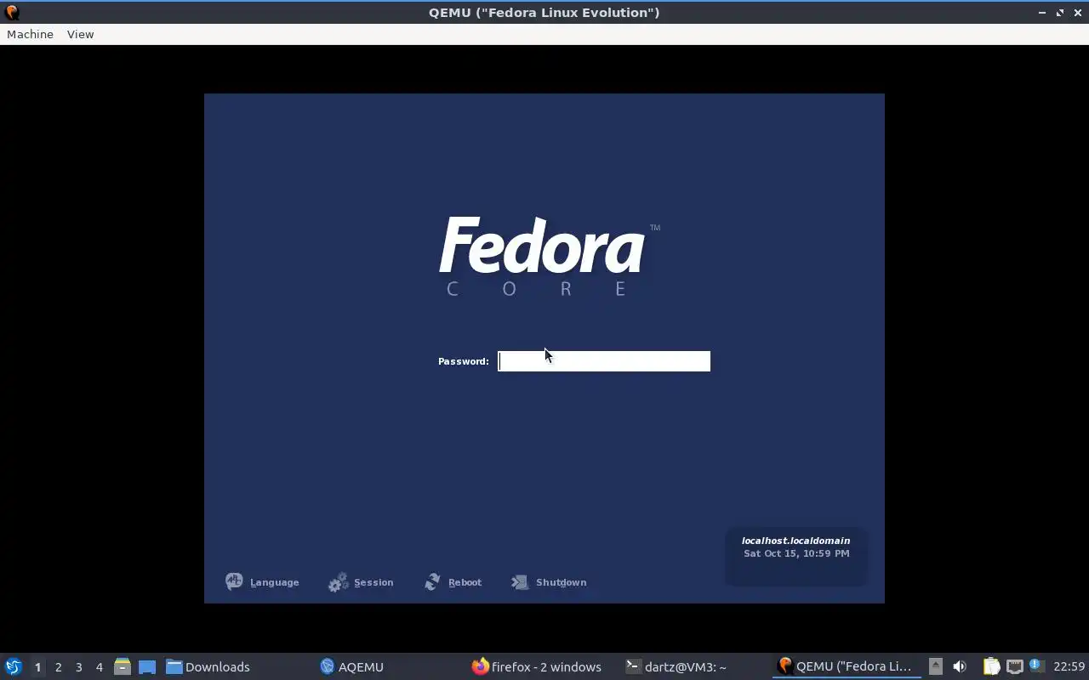Screen dimensions: 1089x680
Task: Open the file manager launcher icon
Action: tap(123, 667)
